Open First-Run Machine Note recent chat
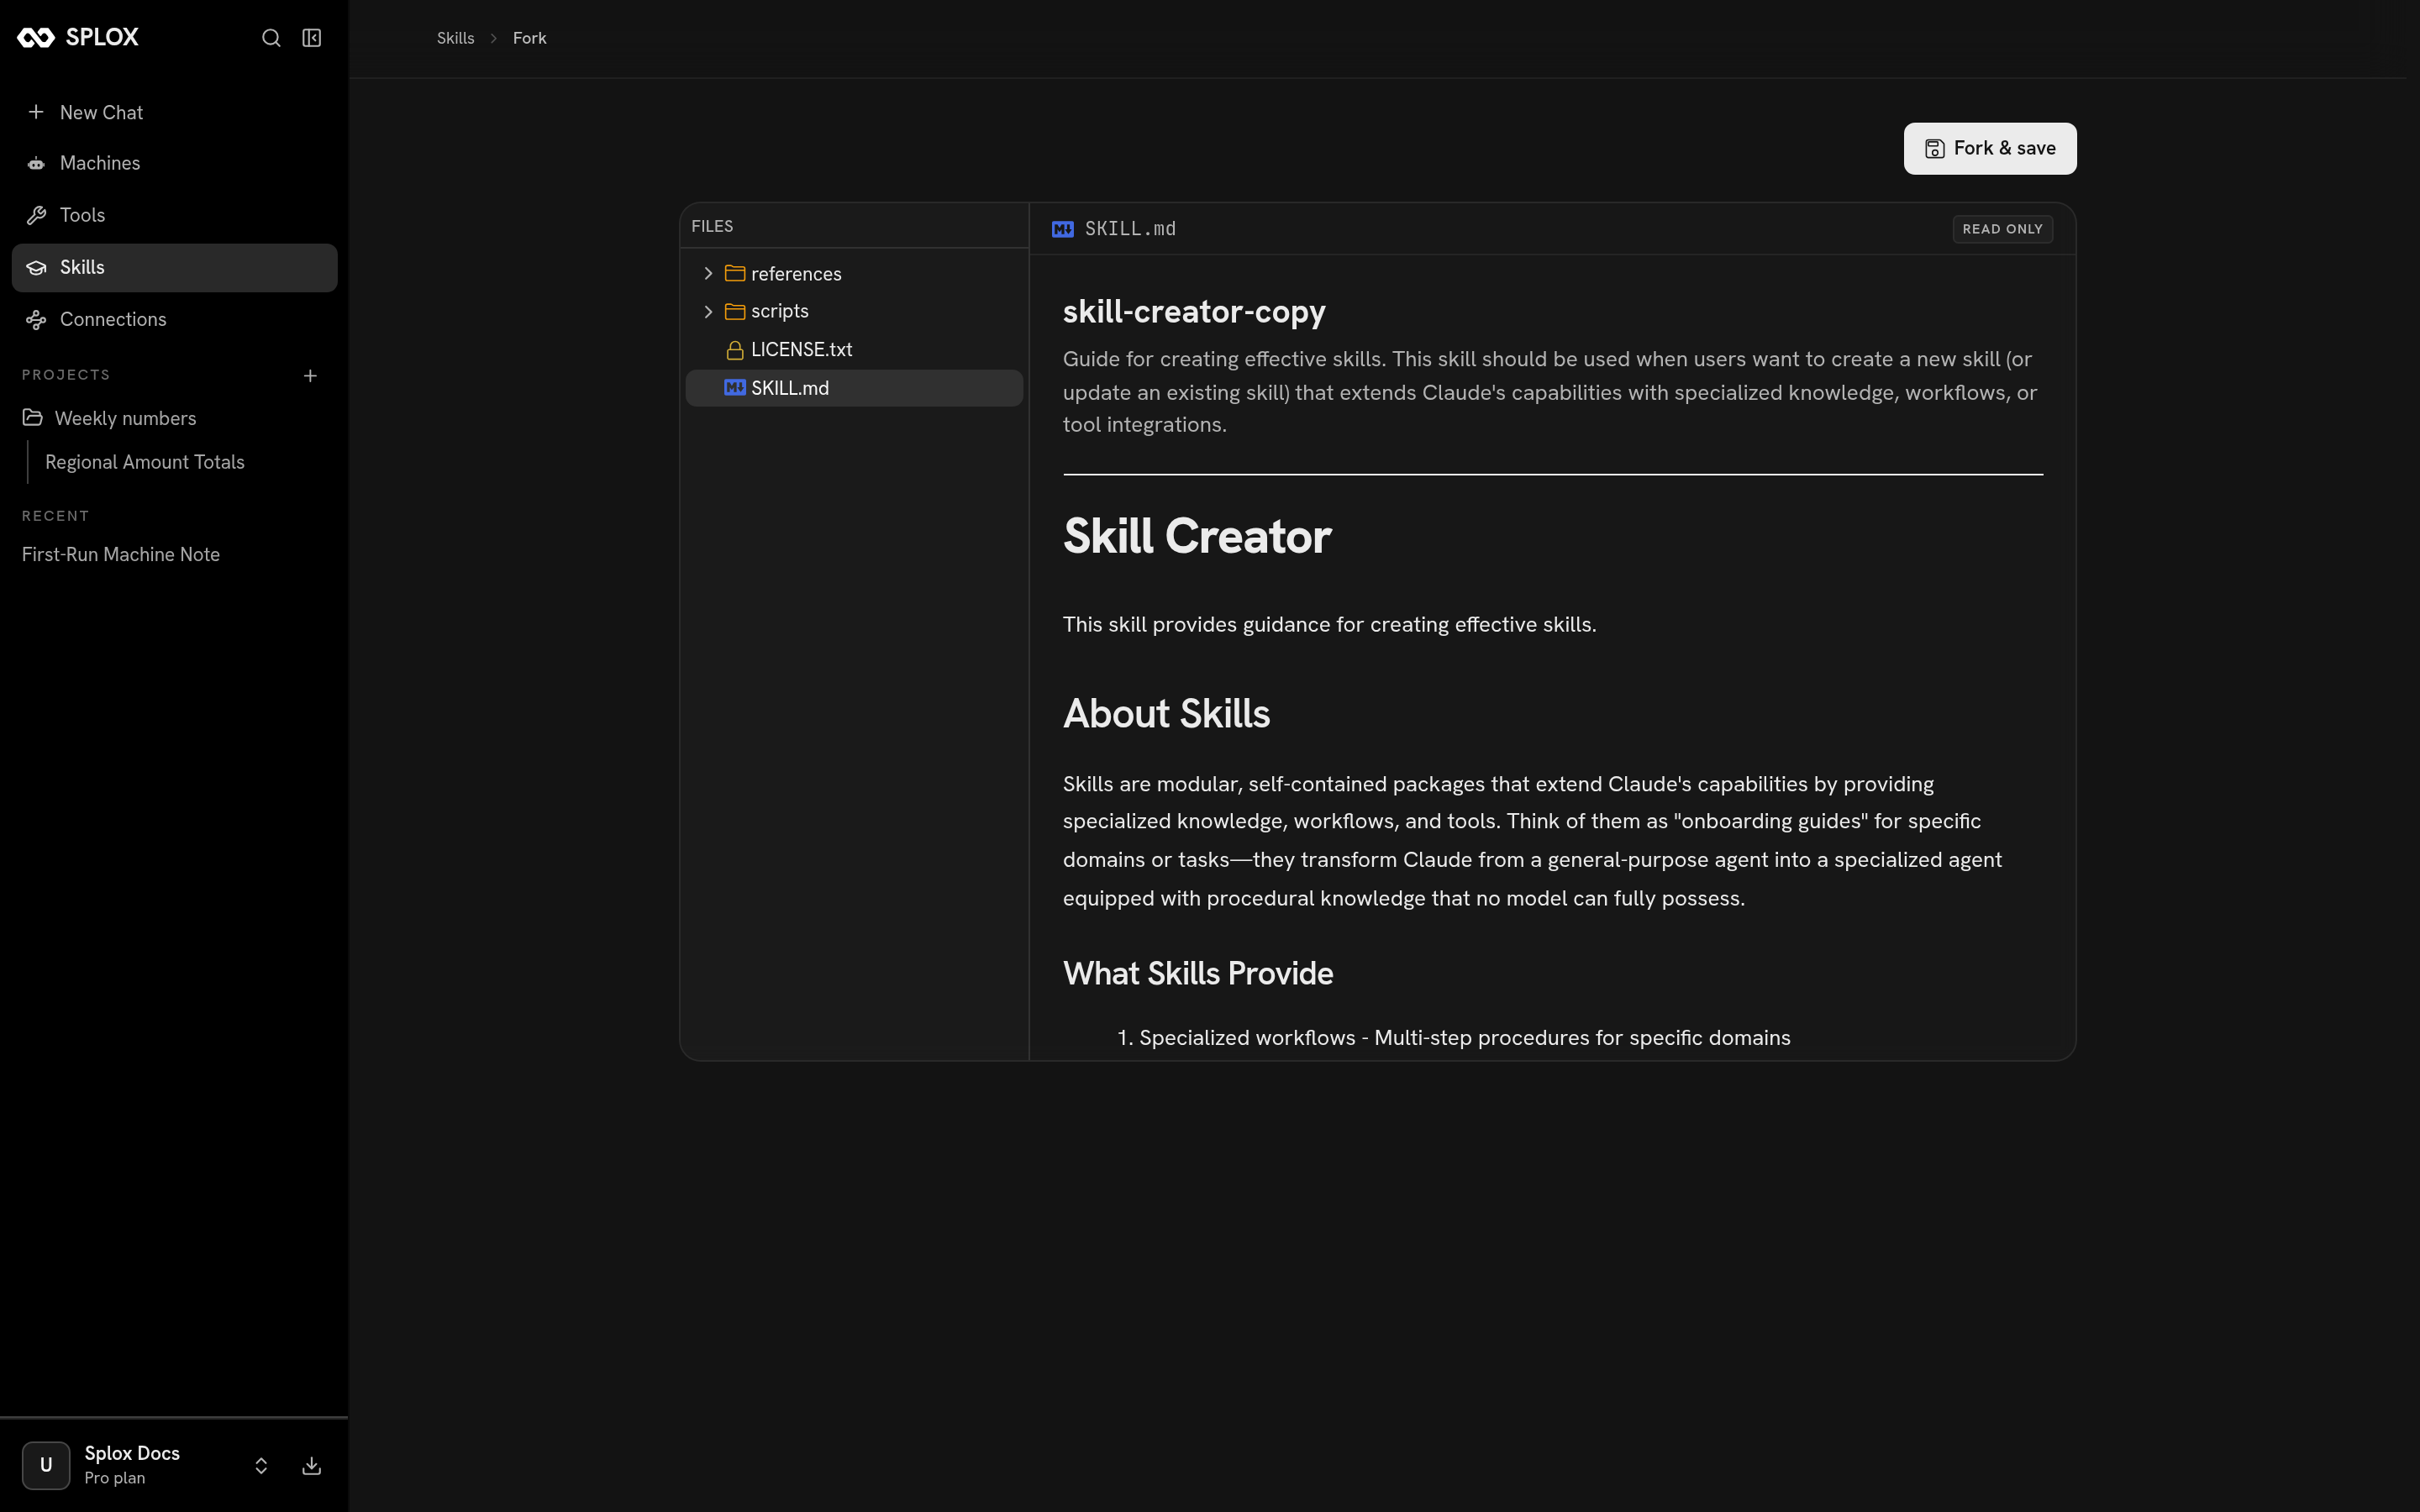2420x1512 pixels. point(121,554)
